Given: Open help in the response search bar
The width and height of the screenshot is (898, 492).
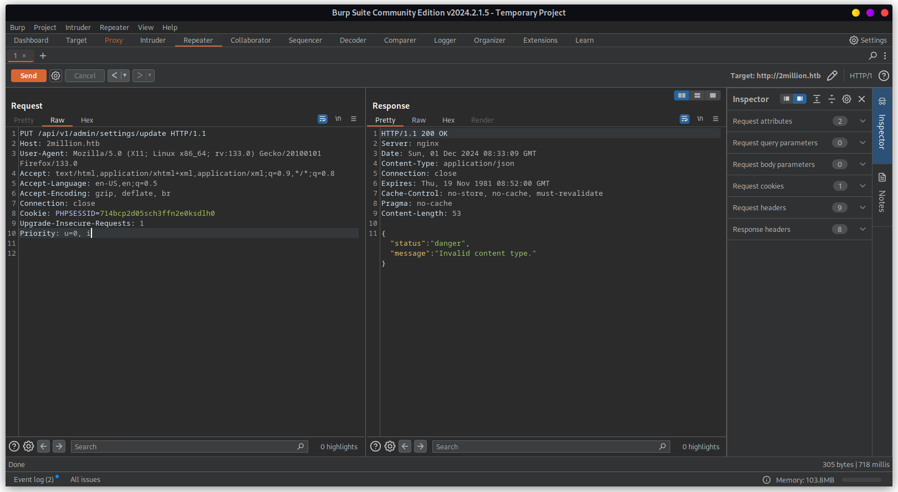Looking at the screenshot, I should pos(376,446).
